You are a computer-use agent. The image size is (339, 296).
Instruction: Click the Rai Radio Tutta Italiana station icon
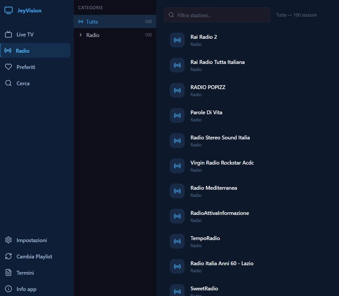pyautogui.click(x=177, y=65)
